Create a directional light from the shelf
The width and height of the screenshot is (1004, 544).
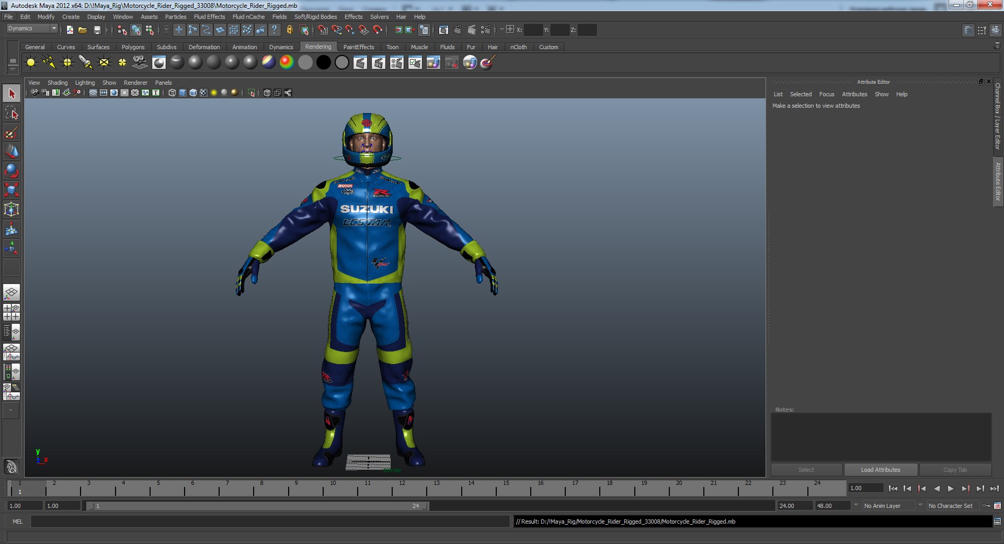pyautogui.click(x=49, y=63)
